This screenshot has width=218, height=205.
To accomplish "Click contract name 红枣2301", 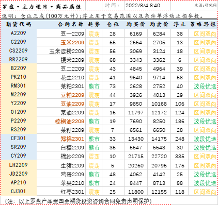I will click(72, 192).
